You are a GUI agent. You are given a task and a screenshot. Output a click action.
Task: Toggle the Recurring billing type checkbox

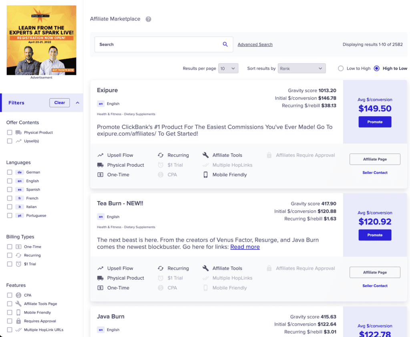click(10, 255)
